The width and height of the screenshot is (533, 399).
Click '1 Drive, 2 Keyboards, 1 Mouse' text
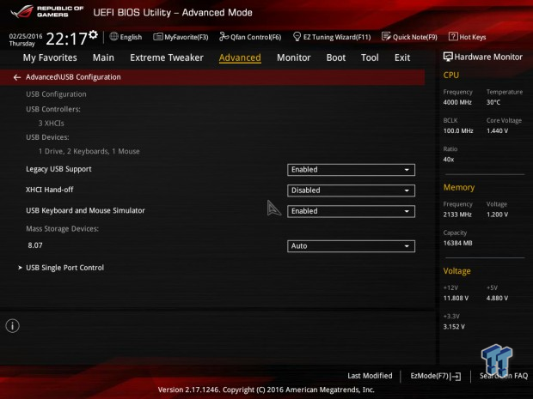pos(89,151)
